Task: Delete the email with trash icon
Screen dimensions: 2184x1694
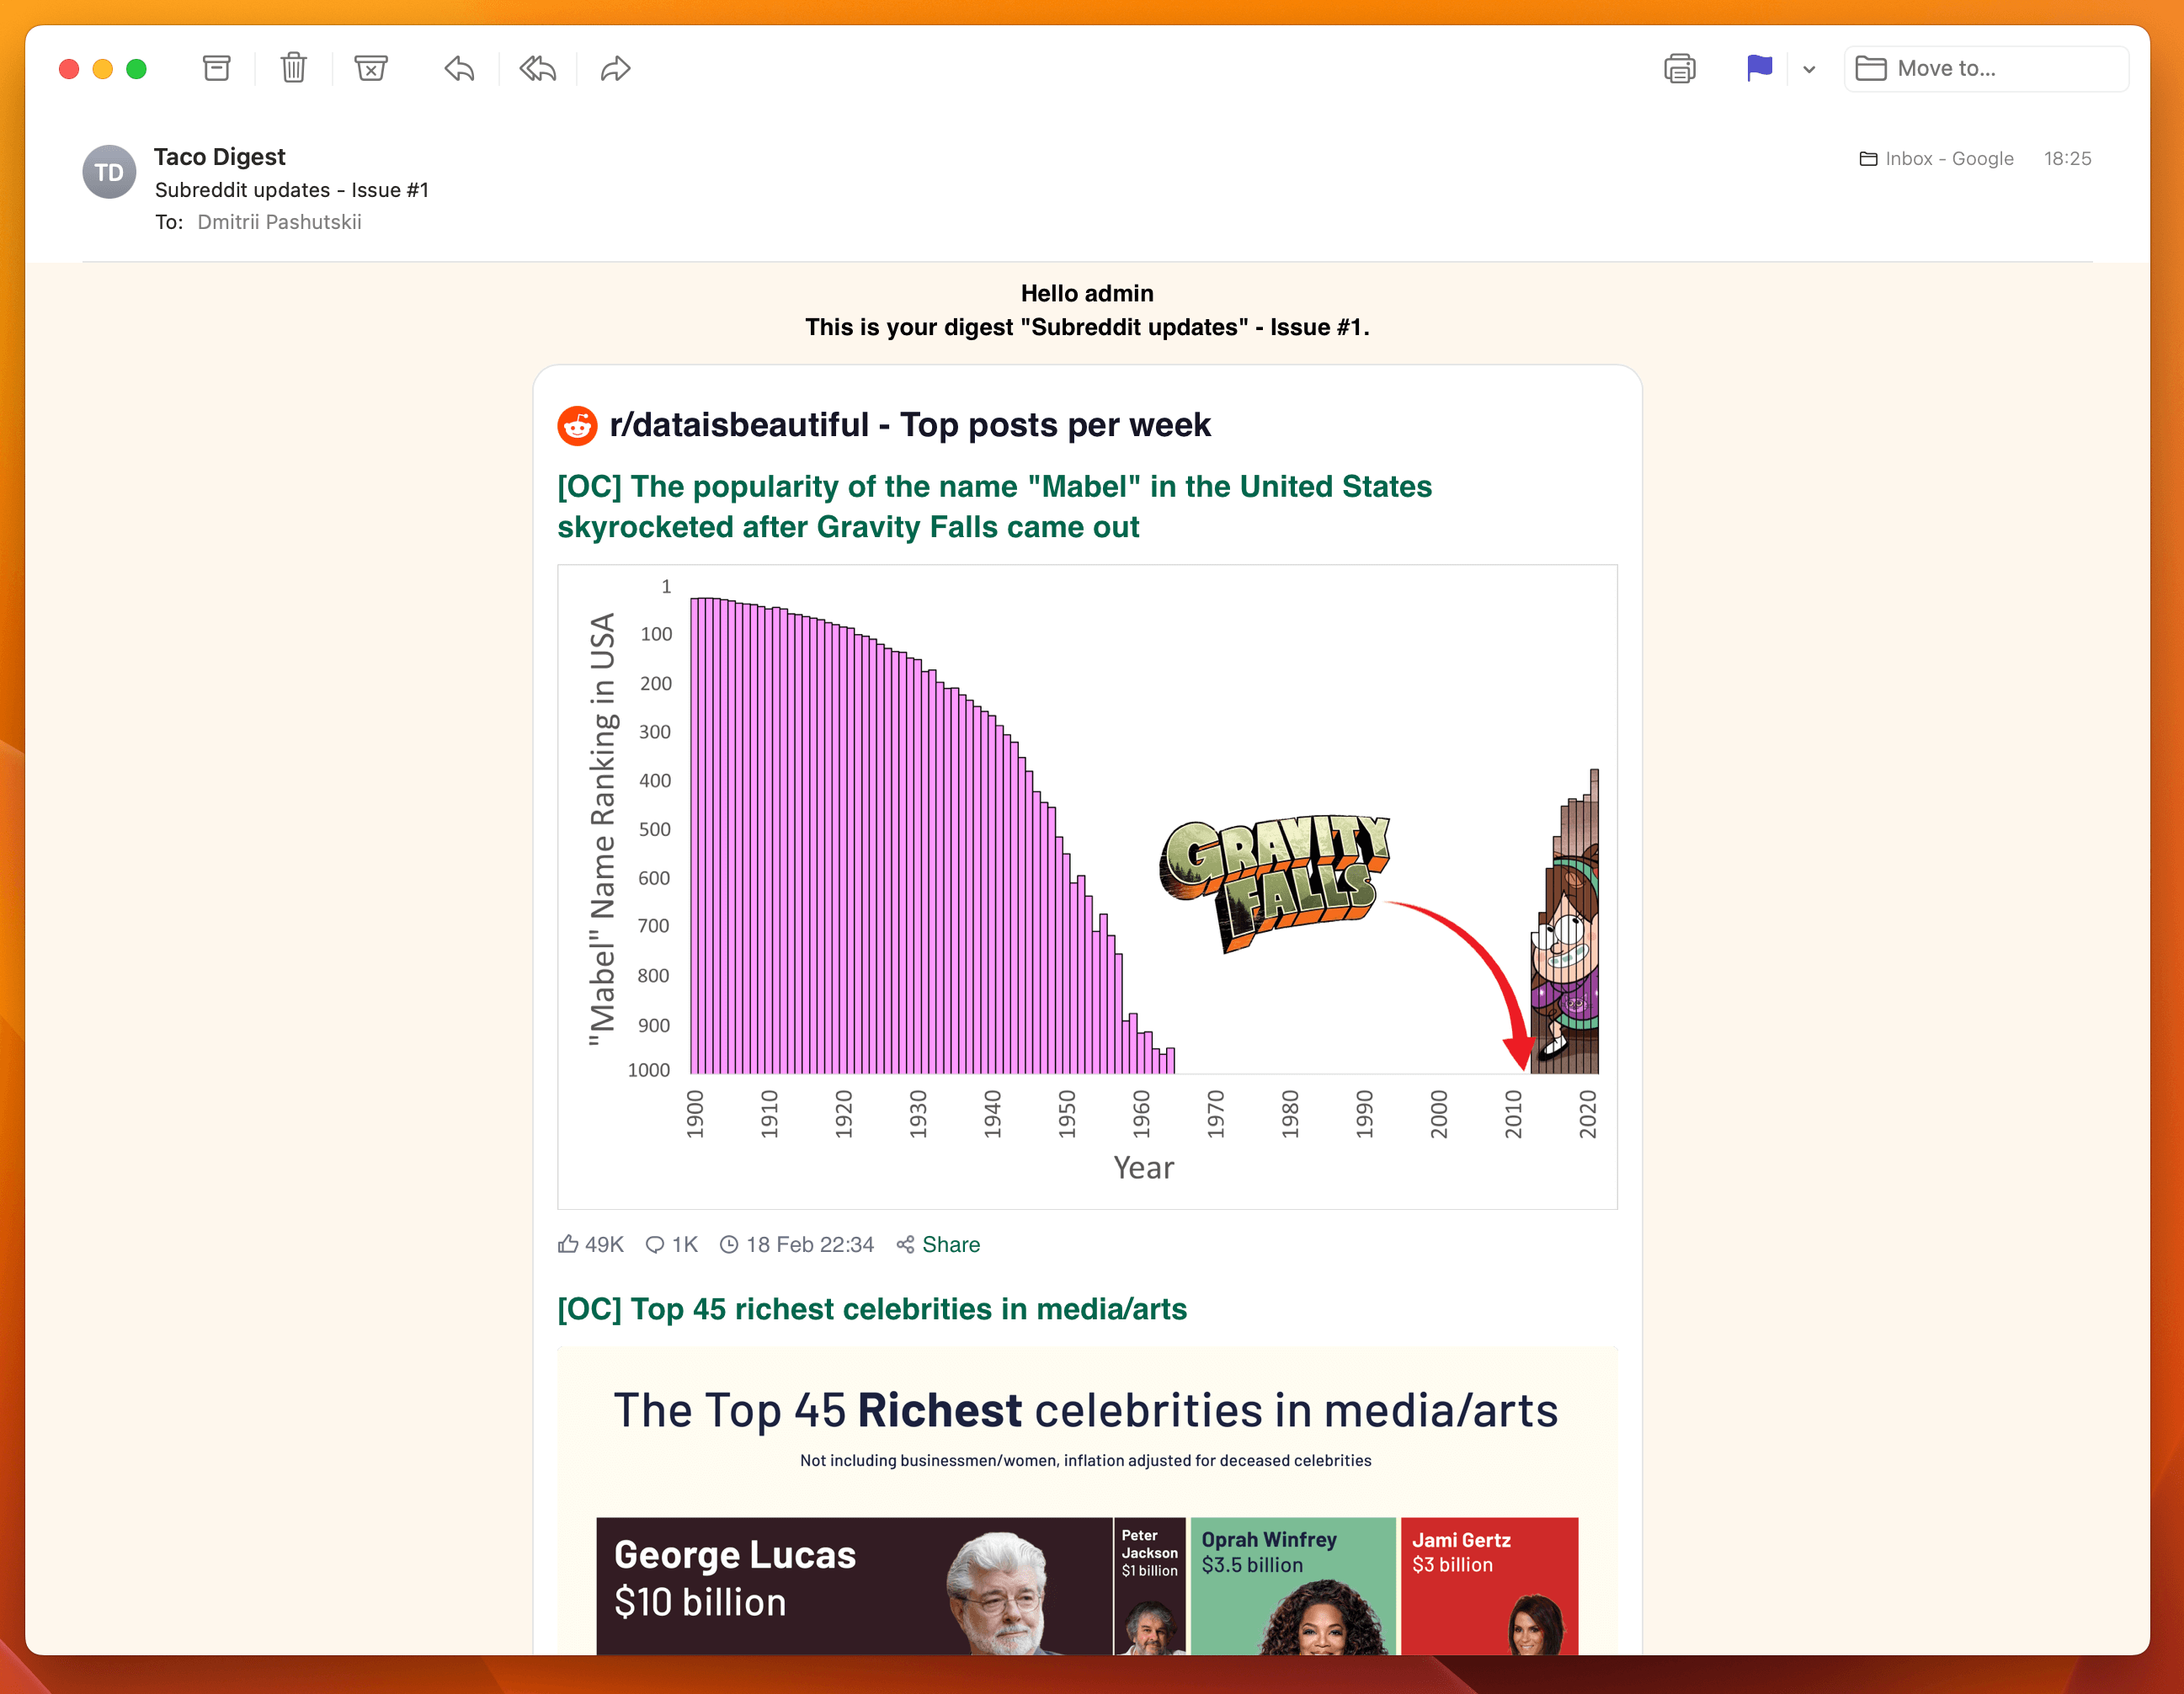Action: (293, 68)
